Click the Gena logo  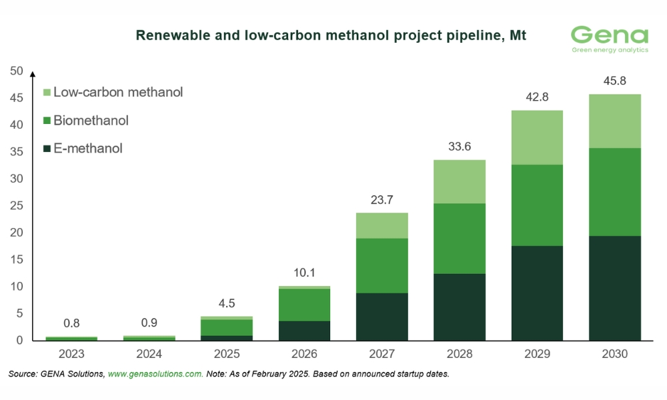pos(610,40)
